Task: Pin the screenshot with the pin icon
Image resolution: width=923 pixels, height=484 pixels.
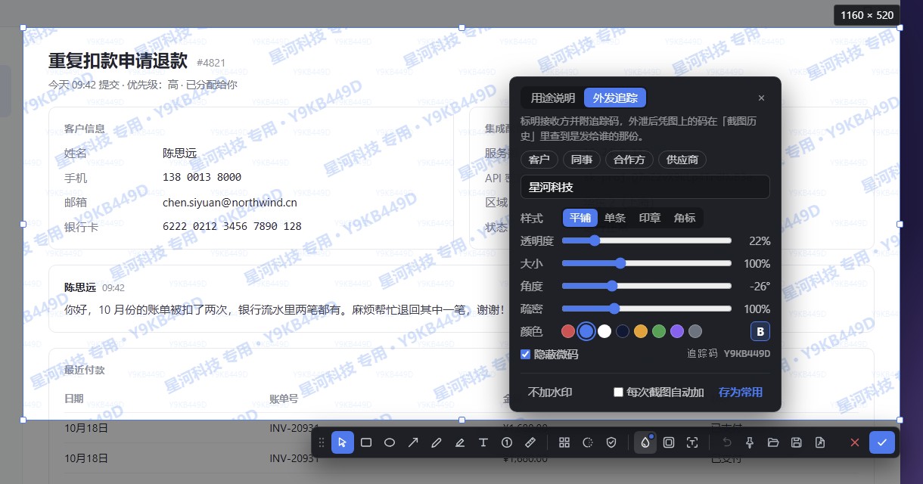Action: tap(750, 442)
